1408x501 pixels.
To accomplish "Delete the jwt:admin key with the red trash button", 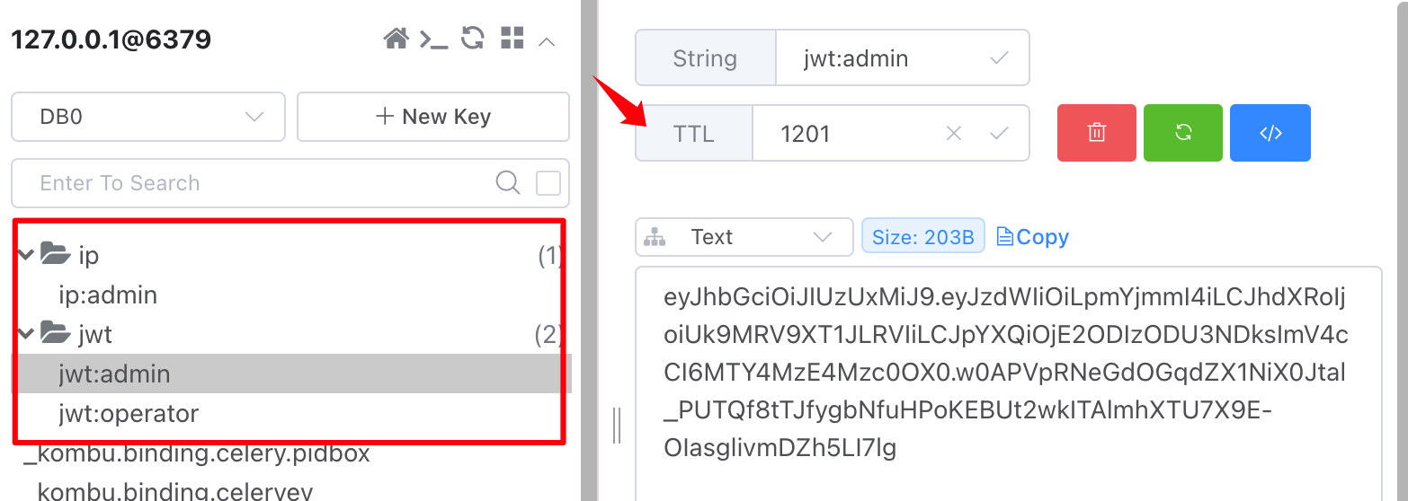I will click(1097, 133).
